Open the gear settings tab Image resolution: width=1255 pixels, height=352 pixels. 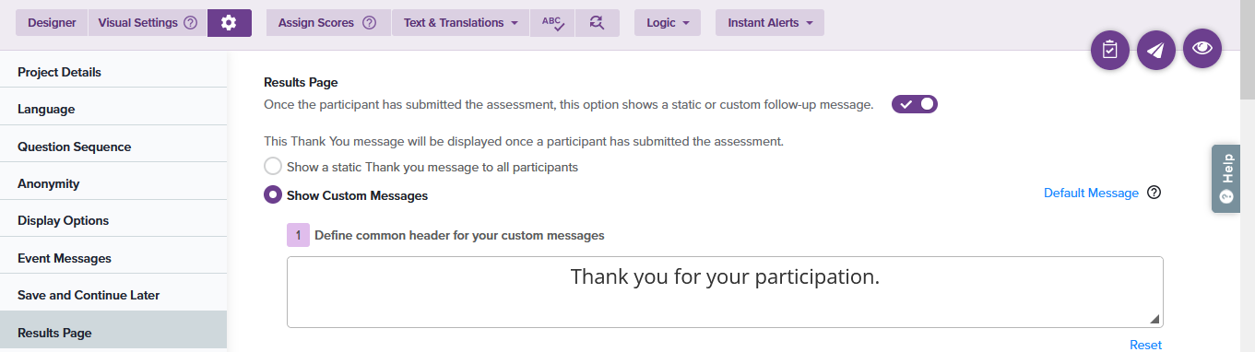click(x=230, y=23)
